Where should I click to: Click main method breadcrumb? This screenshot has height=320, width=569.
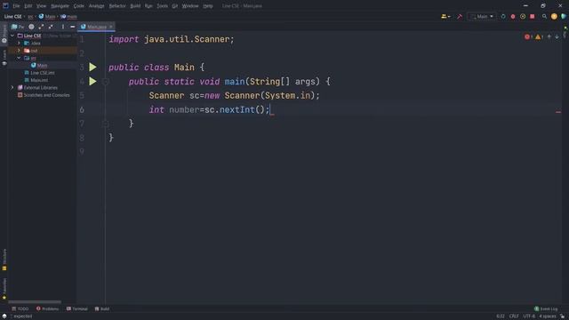point(69,16)
